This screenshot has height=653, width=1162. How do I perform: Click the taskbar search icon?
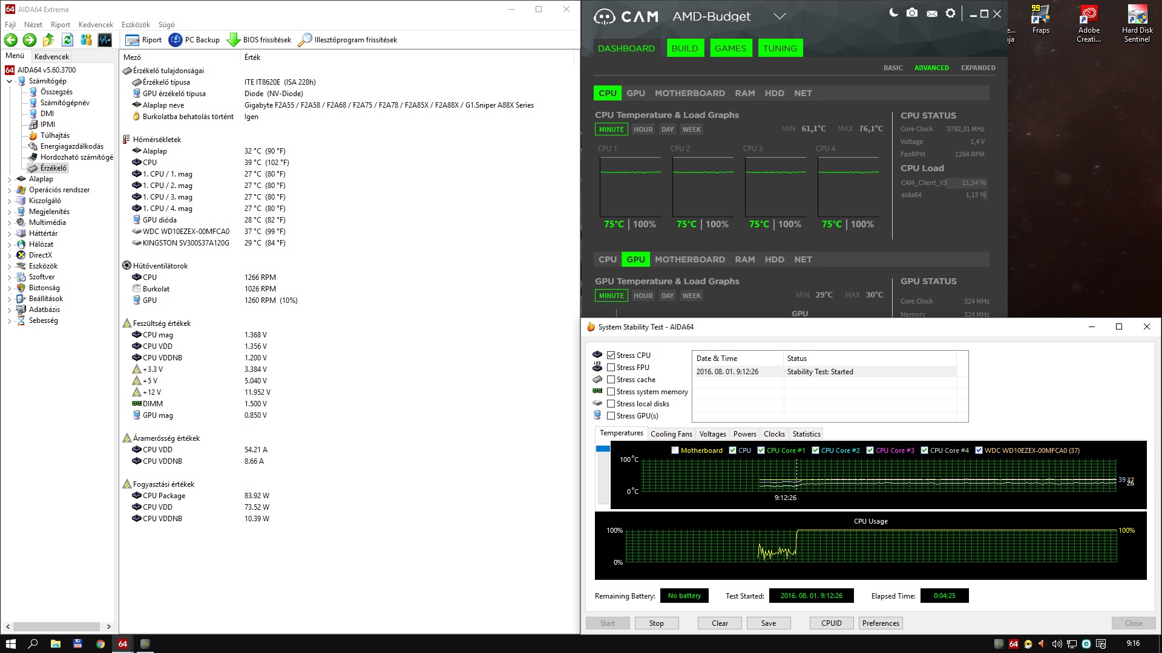click(x=33, y=644)
